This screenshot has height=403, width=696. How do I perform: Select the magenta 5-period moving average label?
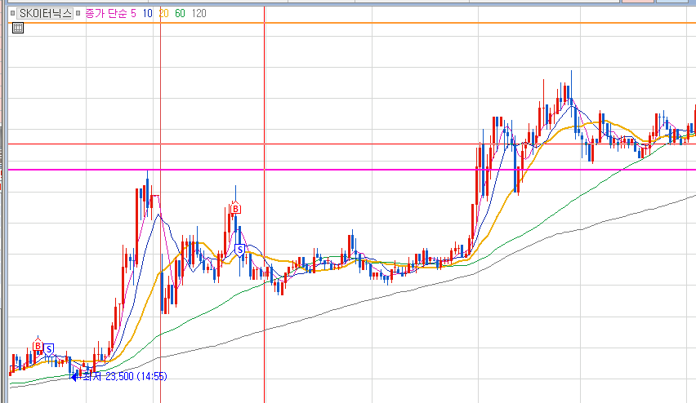tap(133, 13)
